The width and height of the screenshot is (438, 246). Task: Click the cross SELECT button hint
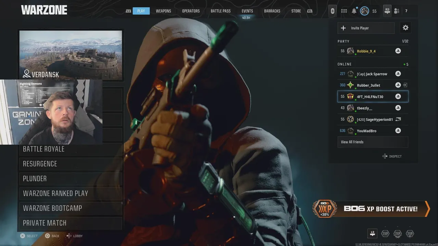(x=29, y=236)
